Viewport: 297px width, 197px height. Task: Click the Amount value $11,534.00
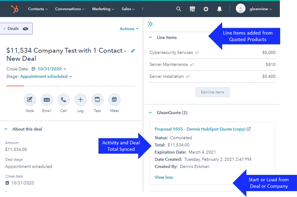(16, 149)
